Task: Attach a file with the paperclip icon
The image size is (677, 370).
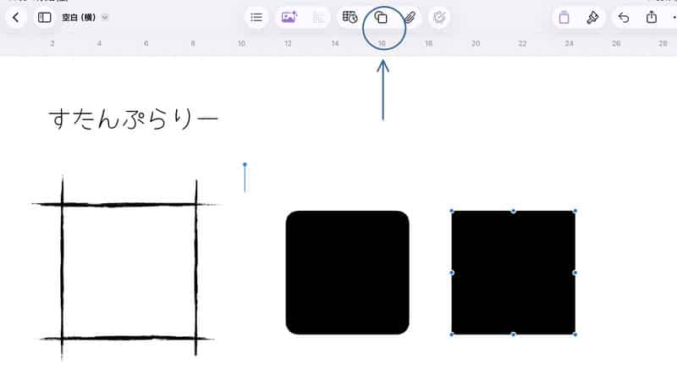Action: coord(410,18)
